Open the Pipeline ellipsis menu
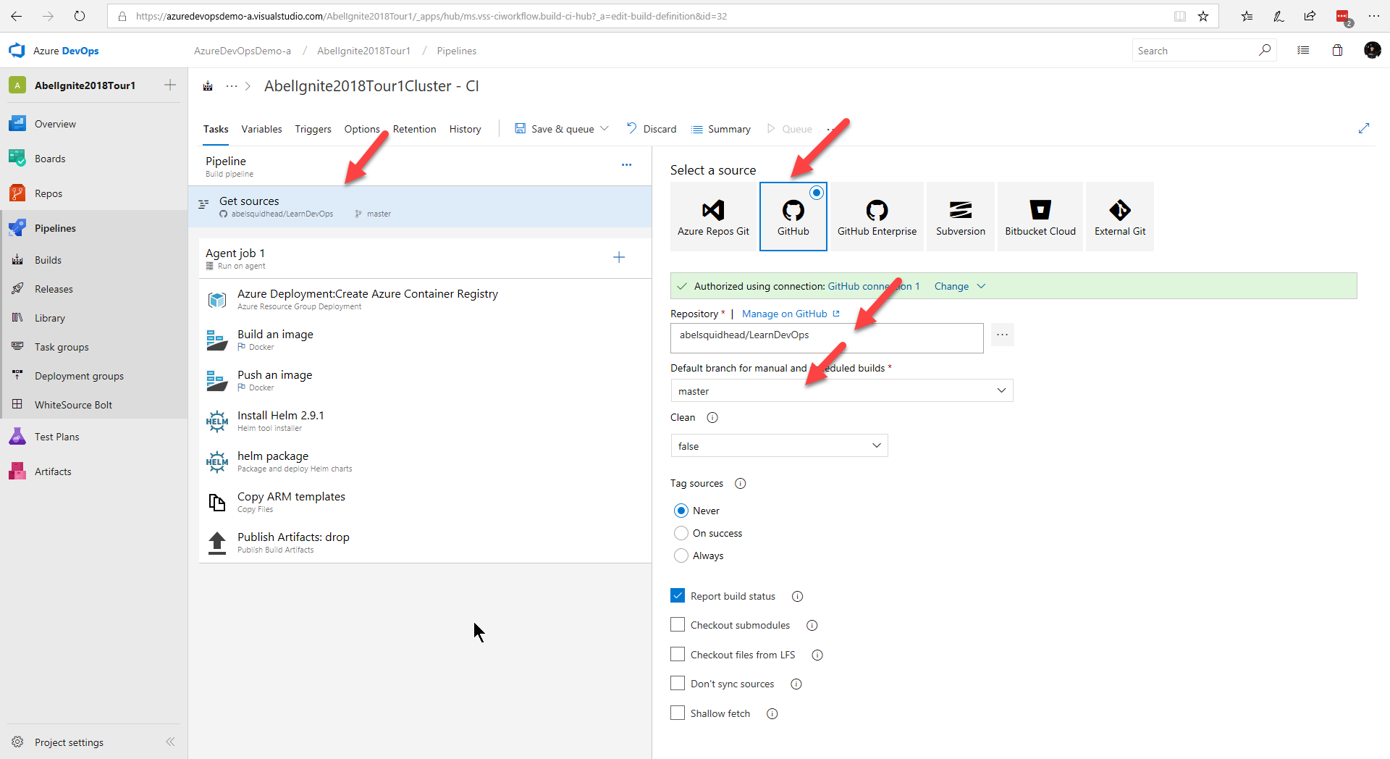The image size is (1390, 759). [626, 165]
